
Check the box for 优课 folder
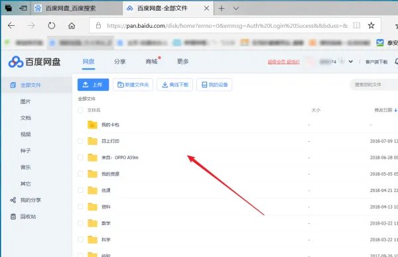pos(80,190)
